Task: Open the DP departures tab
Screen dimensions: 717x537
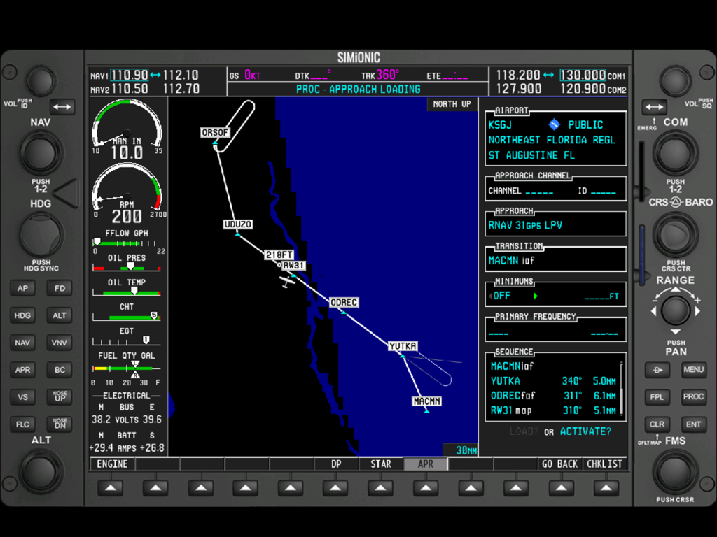Action: pos(335,464)
